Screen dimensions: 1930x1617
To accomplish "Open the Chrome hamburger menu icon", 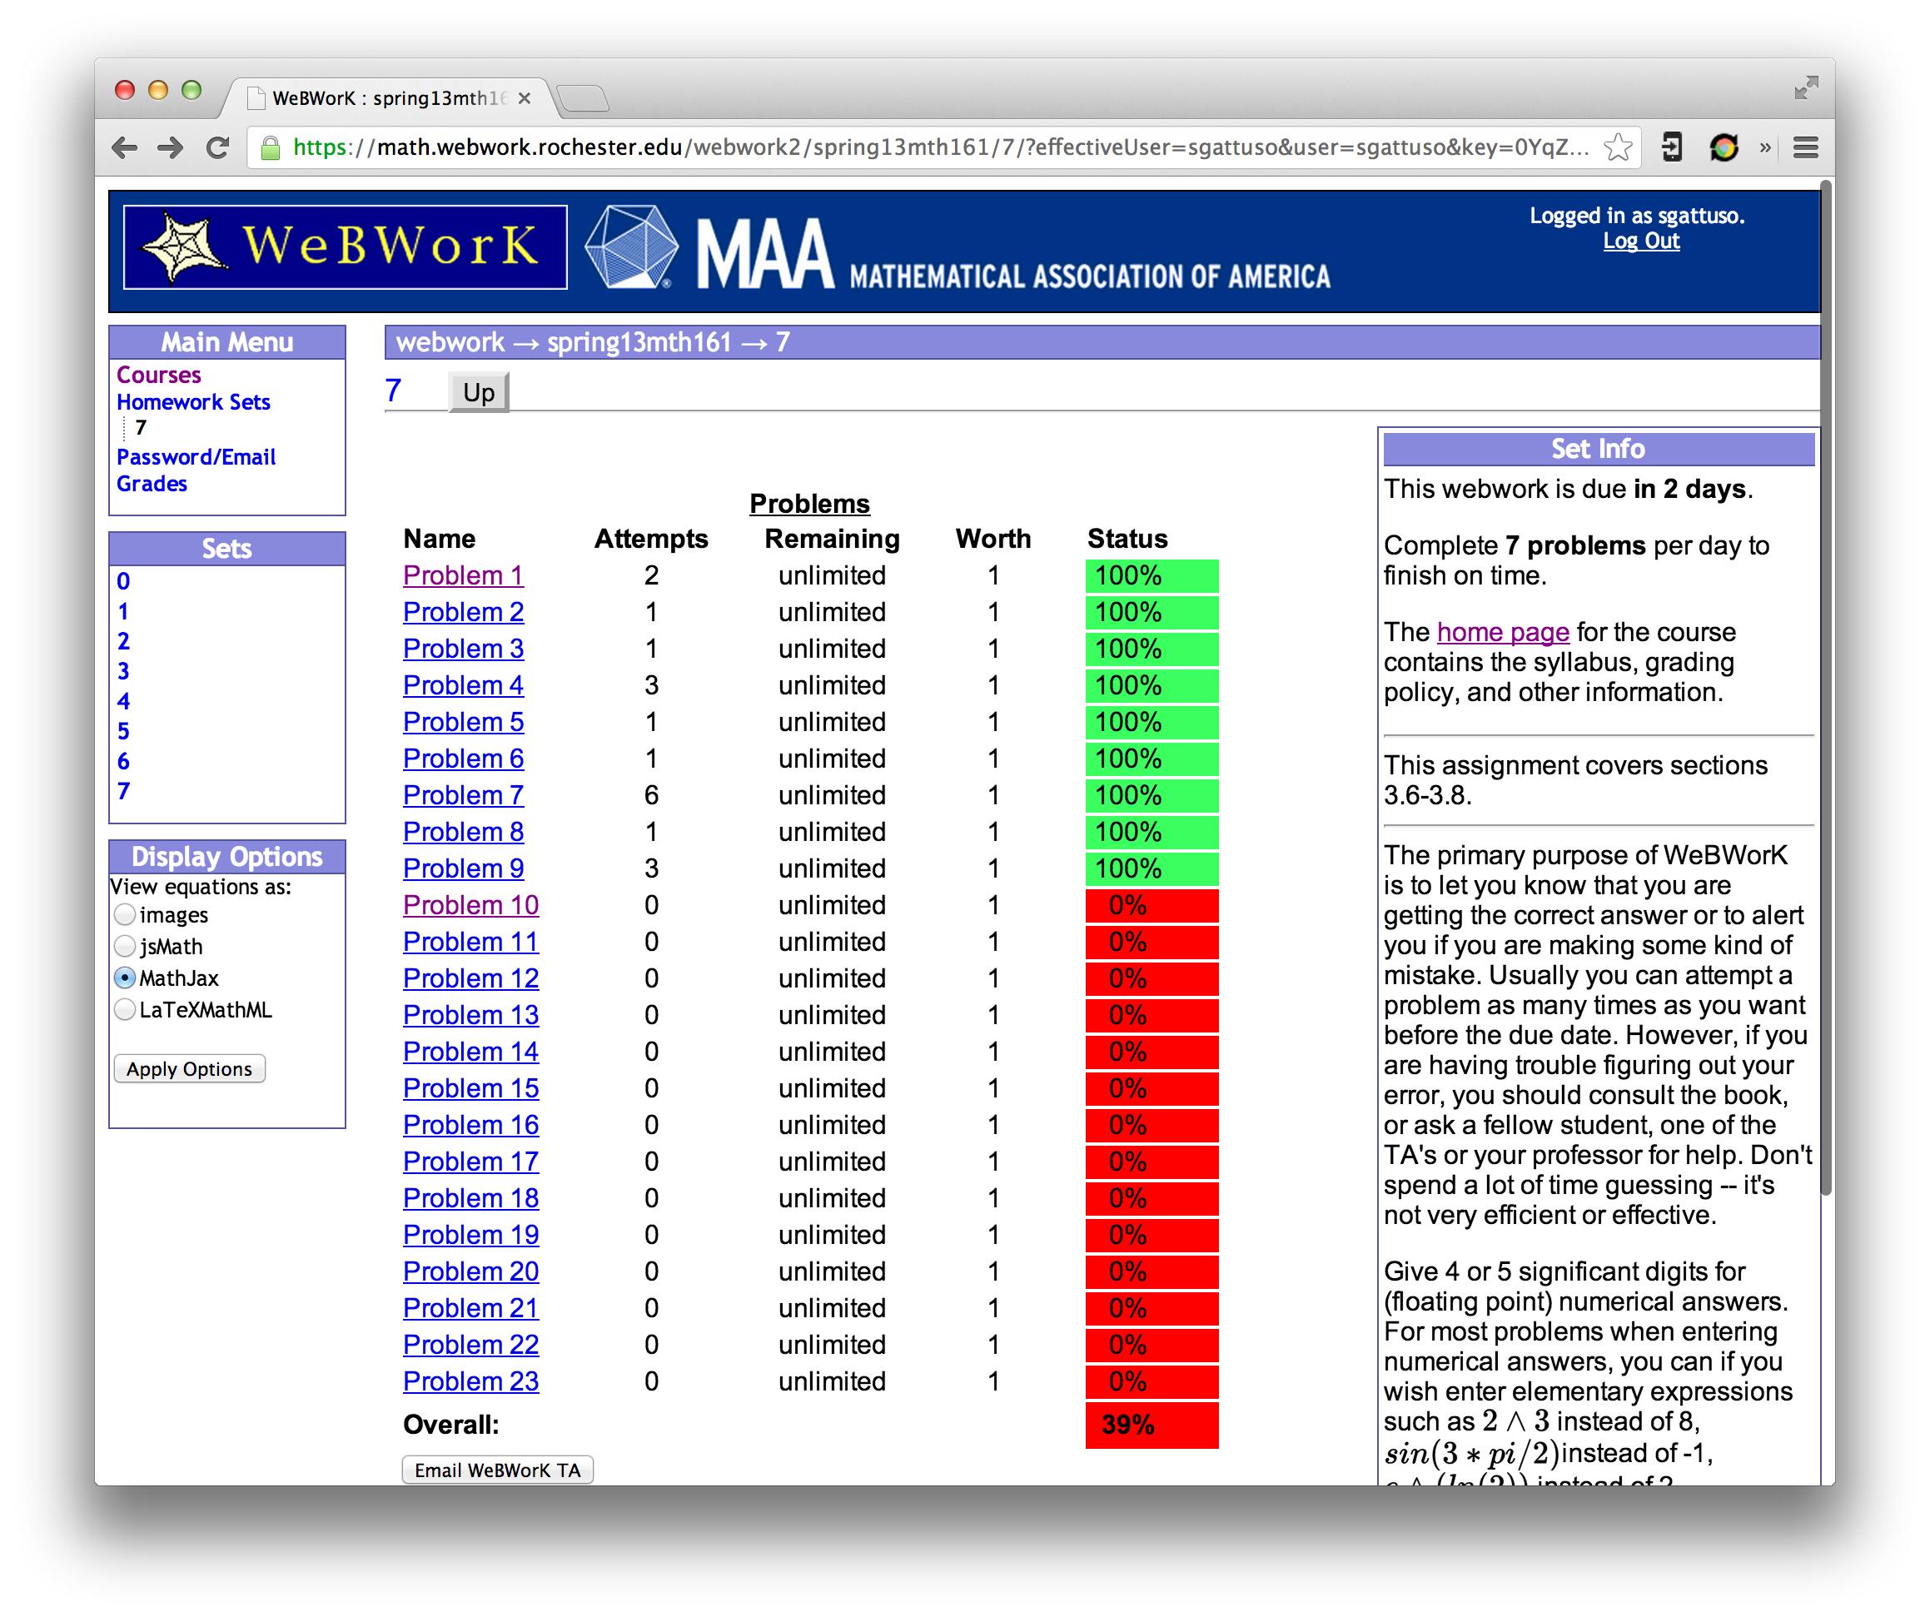I will click(1806, 147).
